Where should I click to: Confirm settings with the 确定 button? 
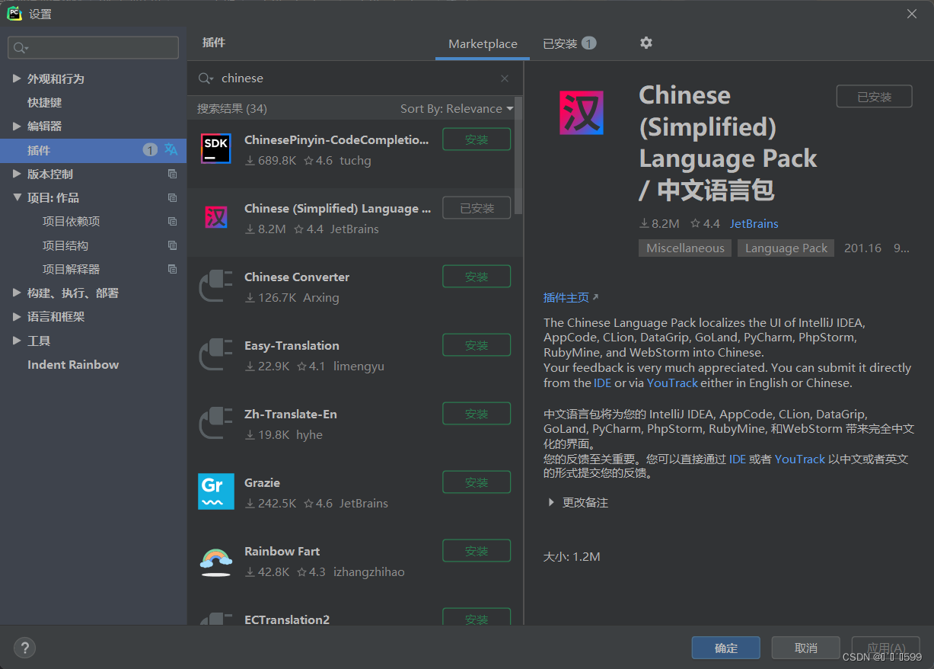725,648
